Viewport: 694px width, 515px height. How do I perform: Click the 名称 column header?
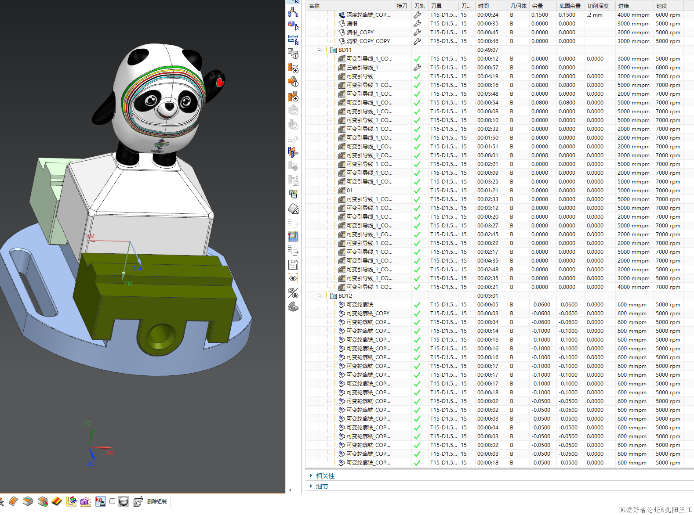tap(350, 6)
